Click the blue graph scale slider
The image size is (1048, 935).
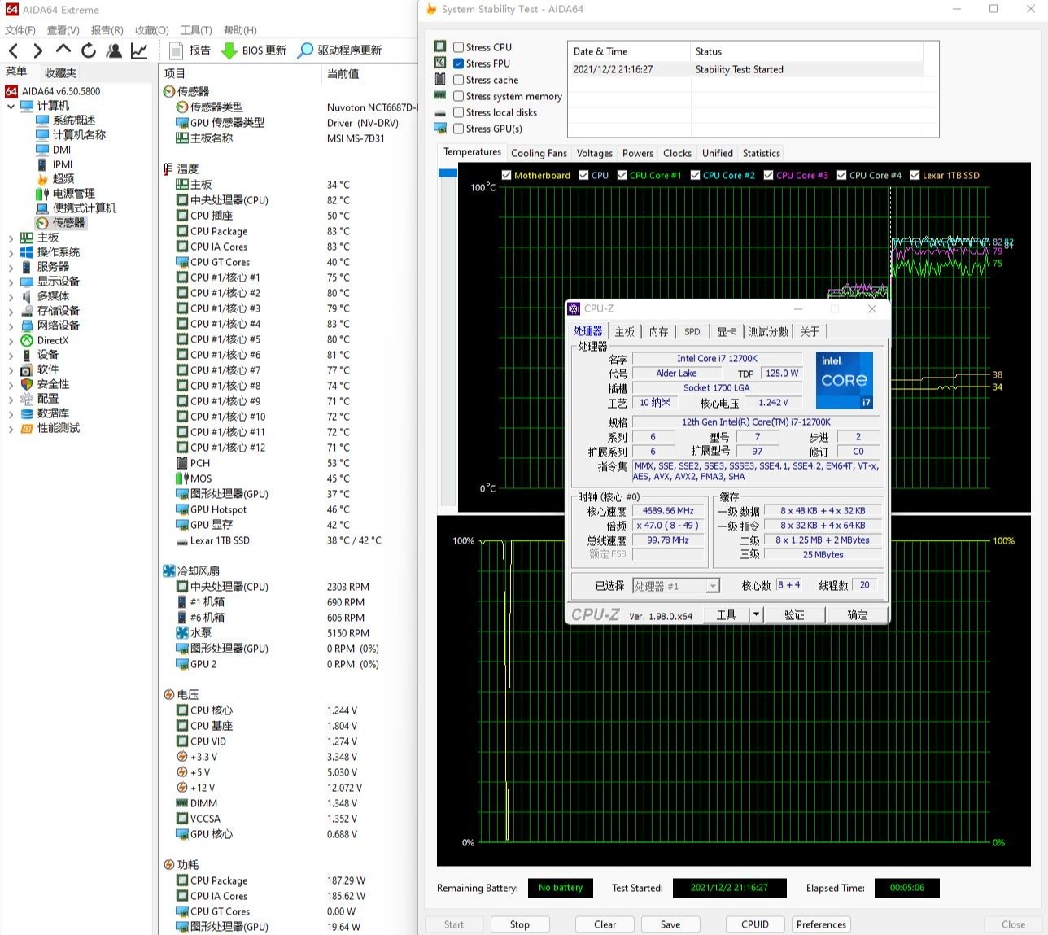[448, 173]
